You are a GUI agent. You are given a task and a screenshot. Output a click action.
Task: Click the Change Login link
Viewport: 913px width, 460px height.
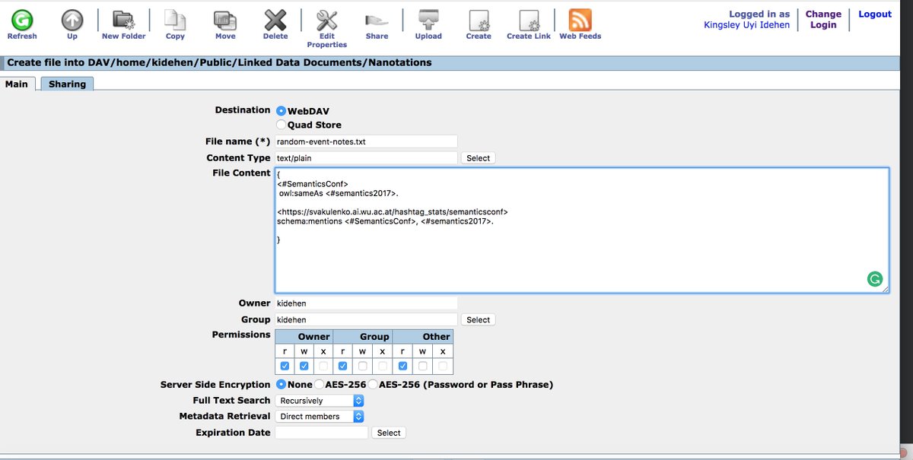tap(823, 19)
